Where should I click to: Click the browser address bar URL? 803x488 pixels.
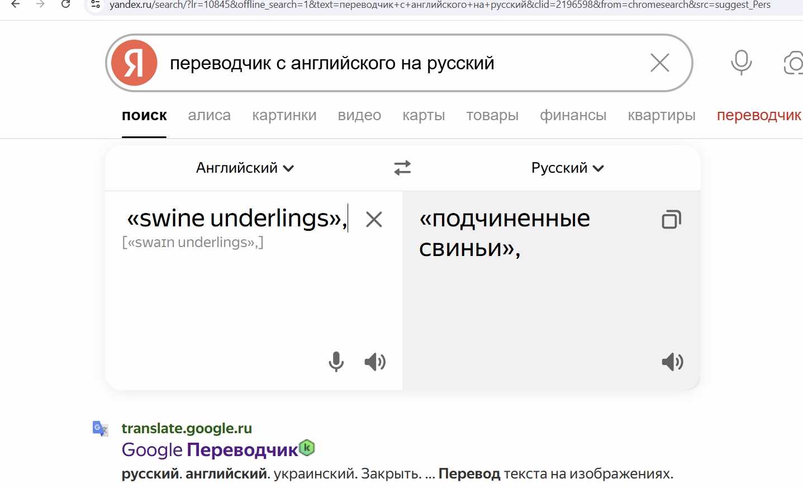[x=440, y=4]
